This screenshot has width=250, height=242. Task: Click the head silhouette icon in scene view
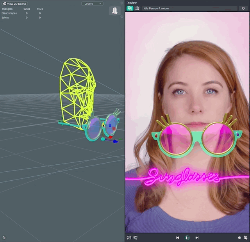[114, 11]
